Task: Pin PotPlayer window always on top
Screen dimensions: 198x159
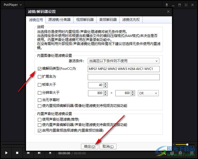Action: [167, 5]
